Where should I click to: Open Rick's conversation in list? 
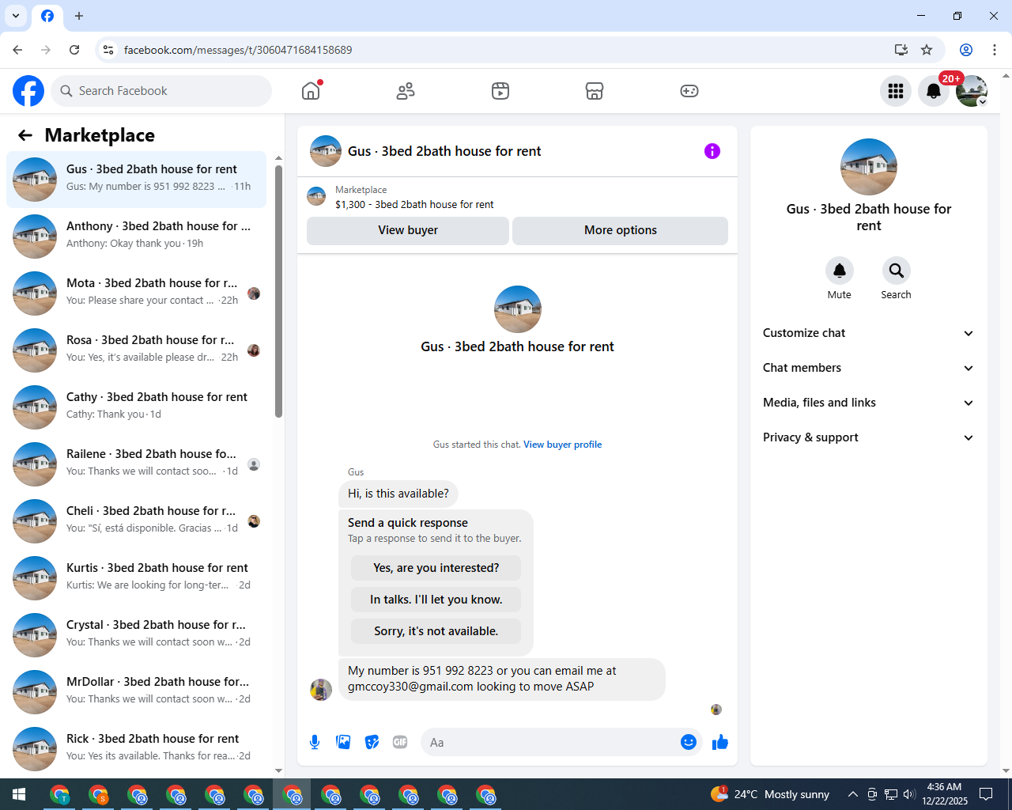coord(137,749)
